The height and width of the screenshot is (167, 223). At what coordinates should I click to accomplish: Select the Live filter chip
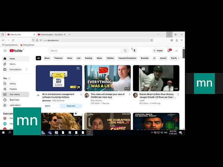pos(78,58)
